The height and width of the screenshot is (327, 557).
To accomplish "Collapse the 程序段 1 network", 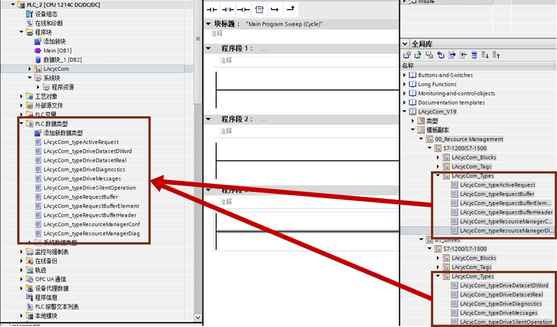I will pos(209,49).
